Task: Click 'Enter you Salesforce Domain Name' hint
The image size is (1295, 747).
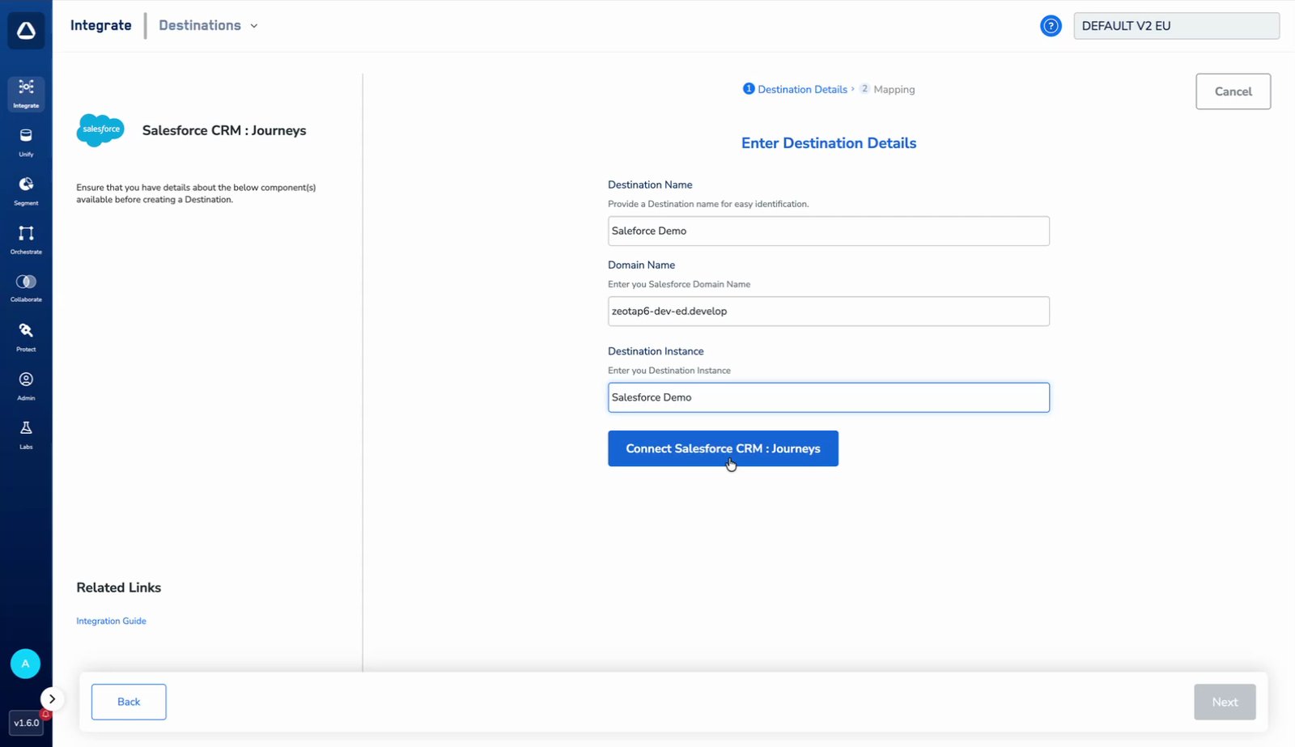Action: point(679,284)
